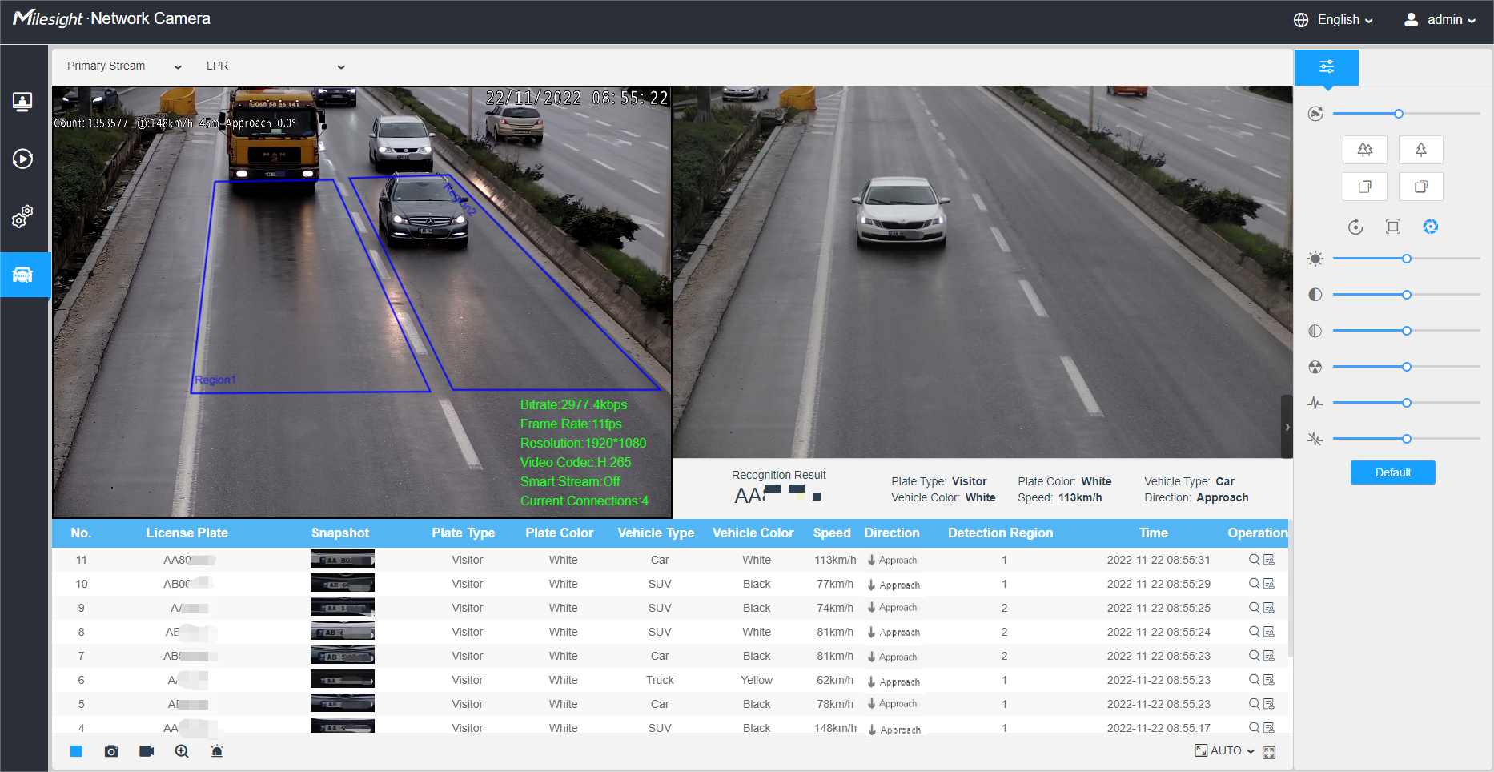This screenshot has width=1494, height=772.
Task: Click snapshot thumbnail of record 11
Action: pyautogui.click(x=342, y=560)
